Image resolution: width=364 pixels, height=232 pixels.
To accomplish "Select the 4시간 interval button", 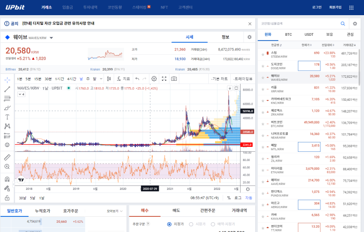I will (x=72, y=79).
